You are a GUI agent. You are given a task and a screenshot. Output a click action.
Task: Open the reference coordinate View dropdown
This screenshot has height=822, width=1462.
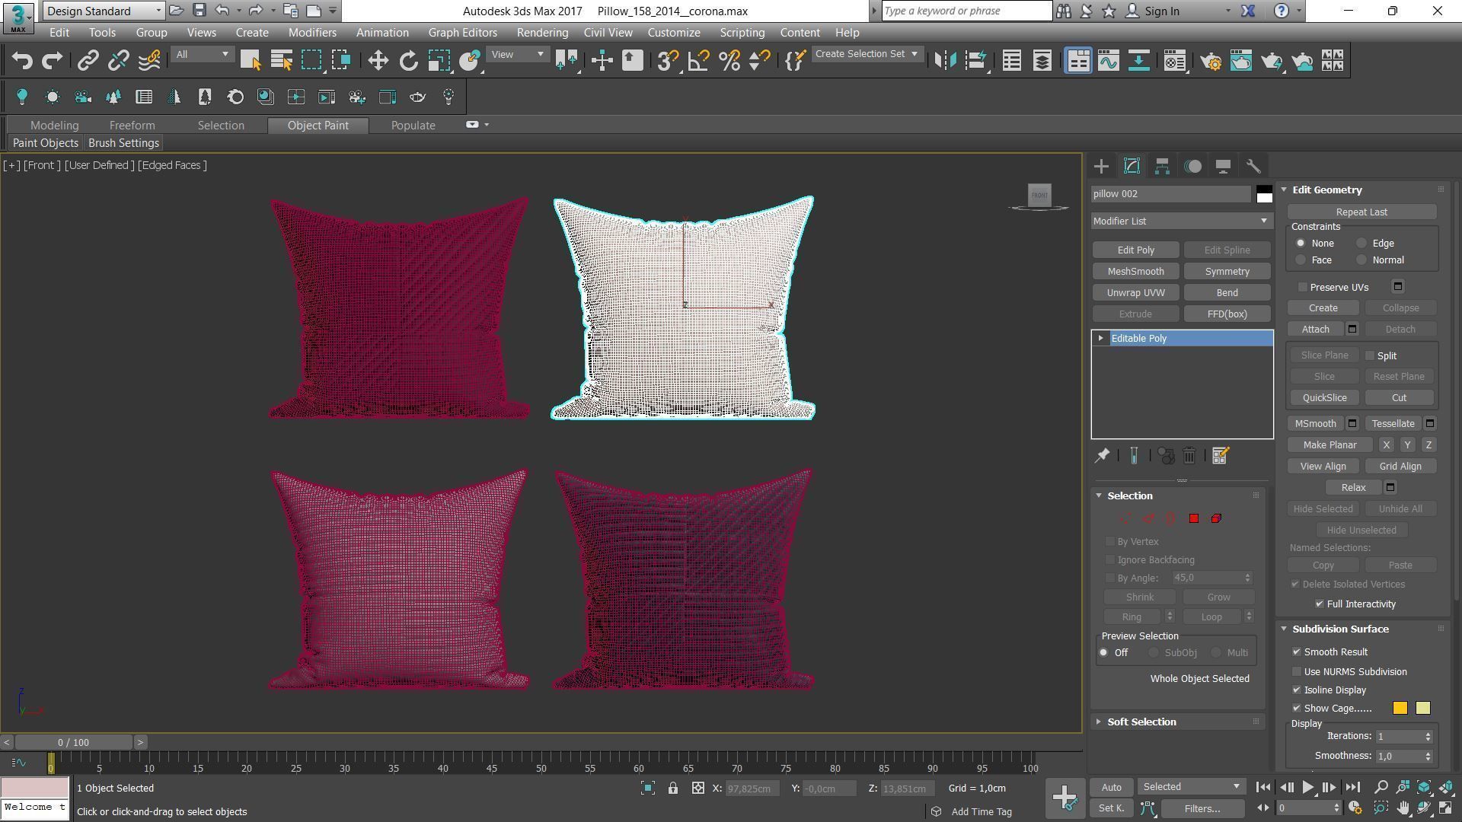click(x=517, y=54)
